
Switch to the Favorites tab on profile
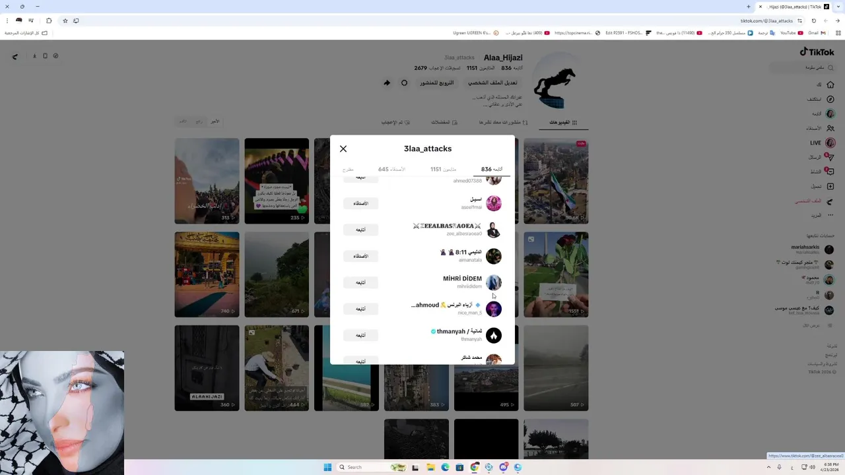coord(444,123)
